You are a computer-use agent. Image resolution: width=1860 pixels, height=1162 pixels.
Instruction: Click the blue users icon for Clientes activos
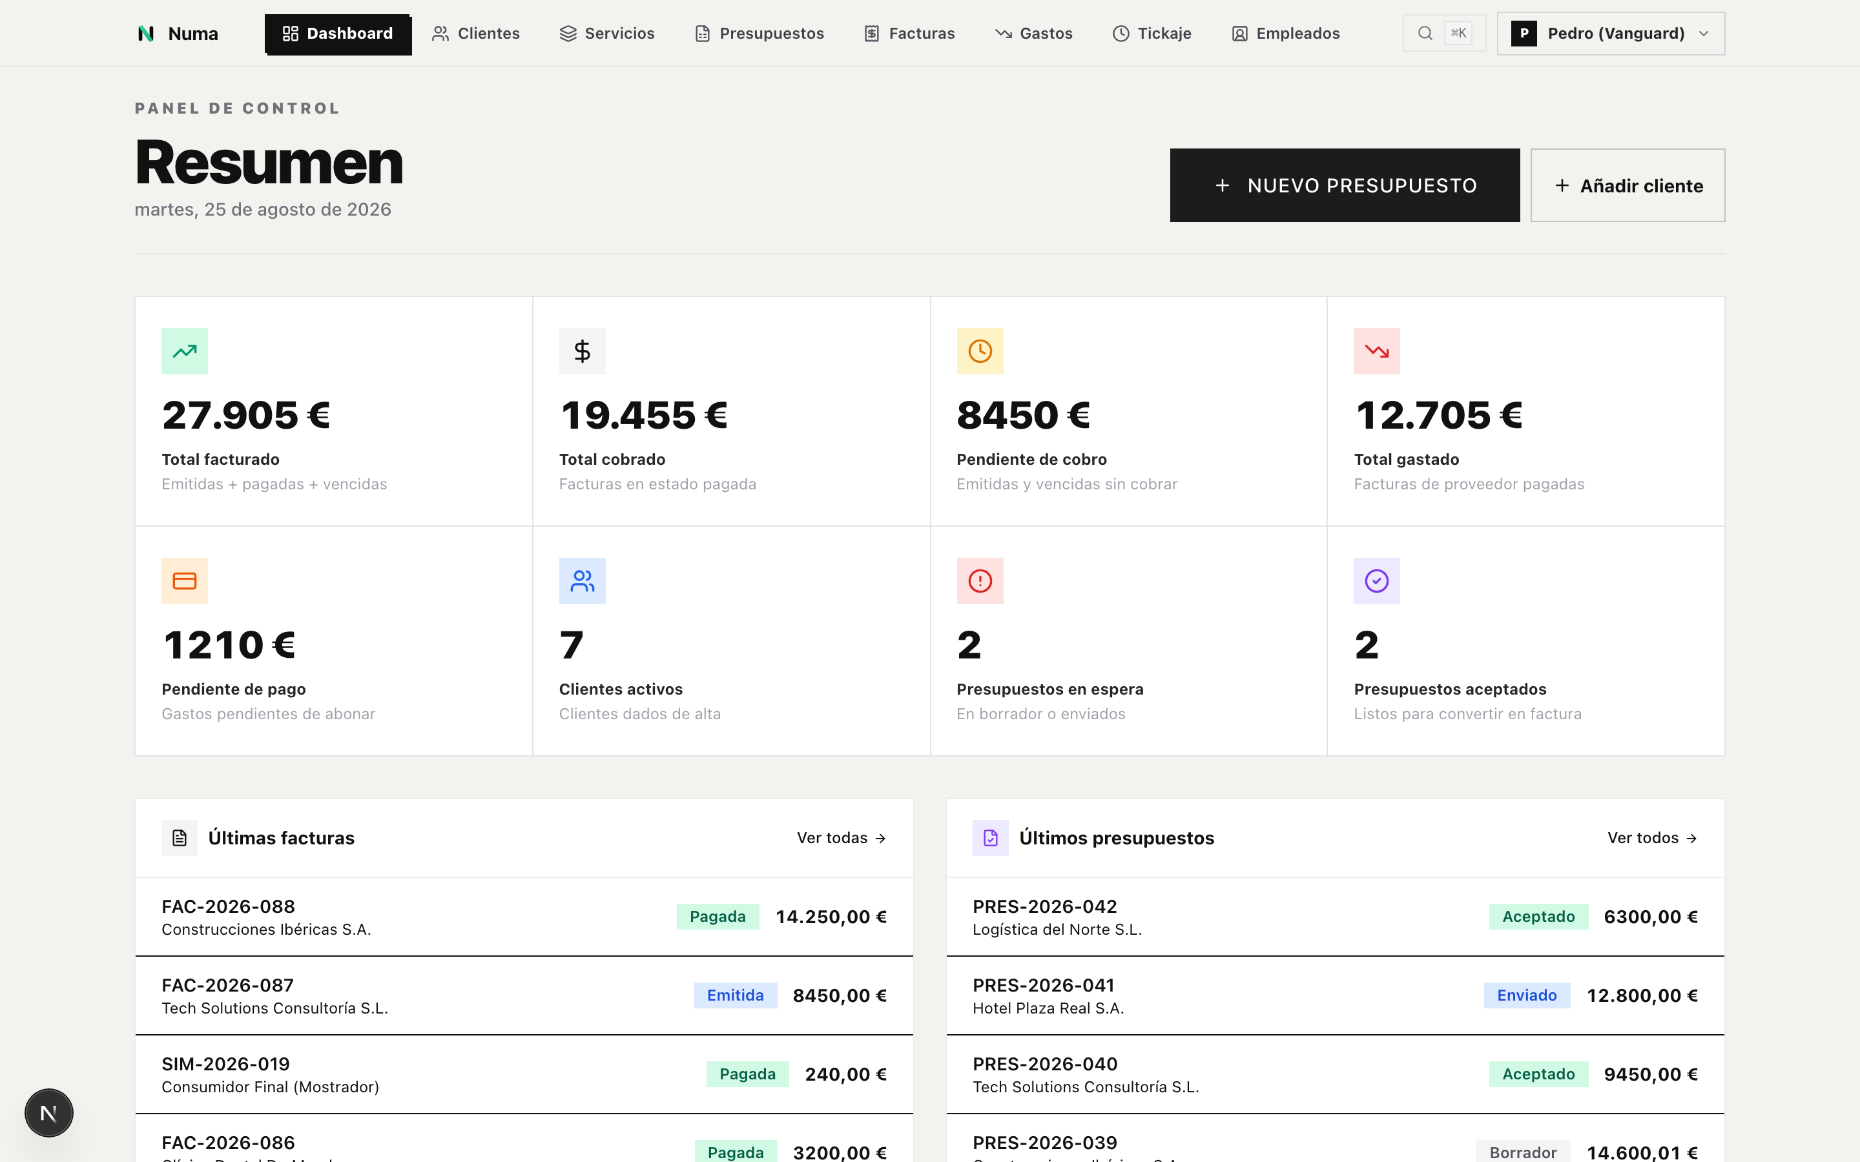[x=582, y=581]
